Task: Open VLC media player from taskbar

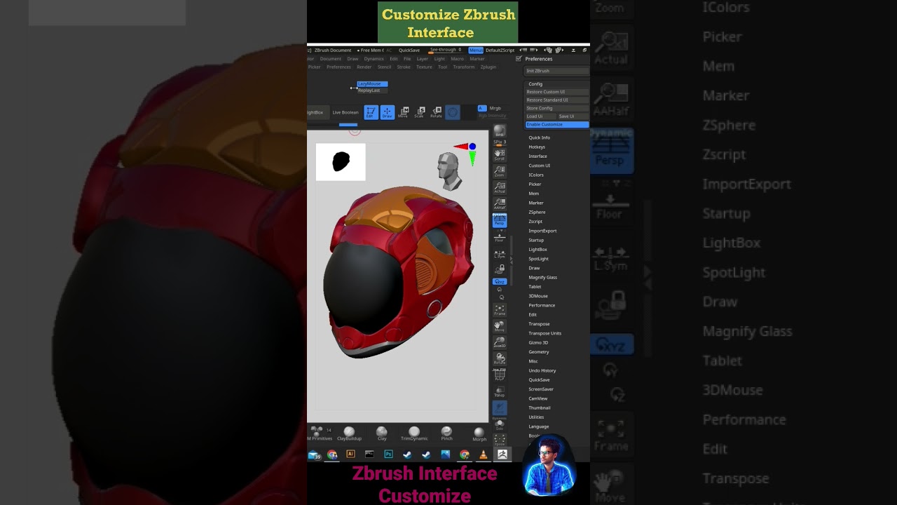Action: coord(483,454)
